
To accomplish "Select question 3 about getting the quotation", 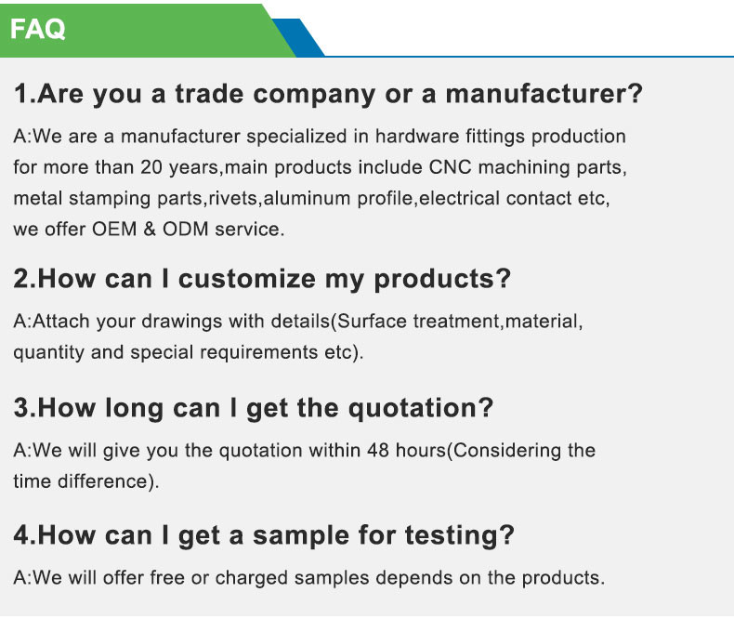I will tap(254, 408).
